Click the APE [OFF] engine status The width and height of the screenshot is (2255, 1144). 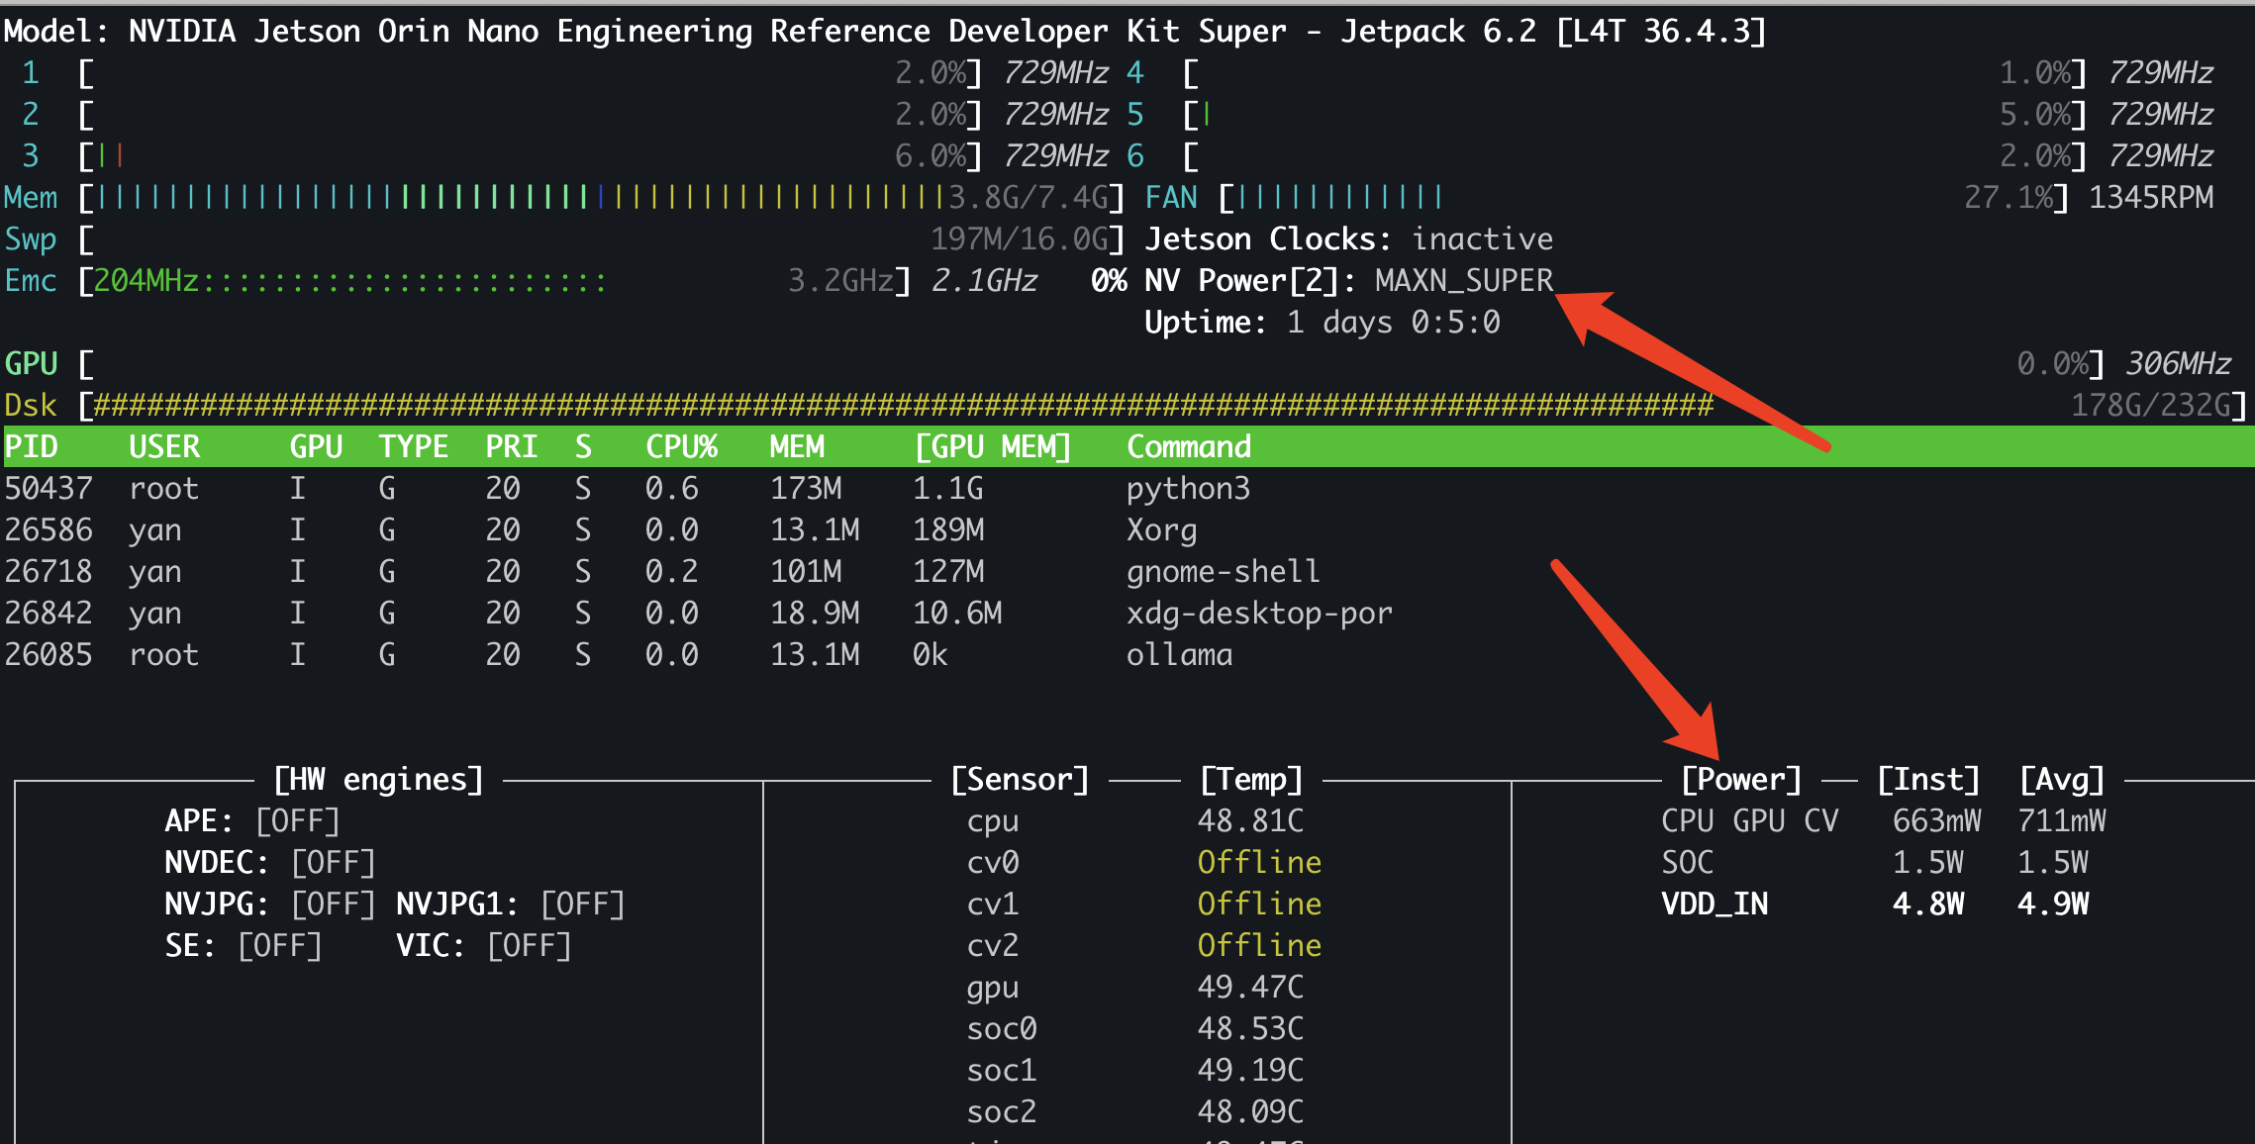click(297, 821)
